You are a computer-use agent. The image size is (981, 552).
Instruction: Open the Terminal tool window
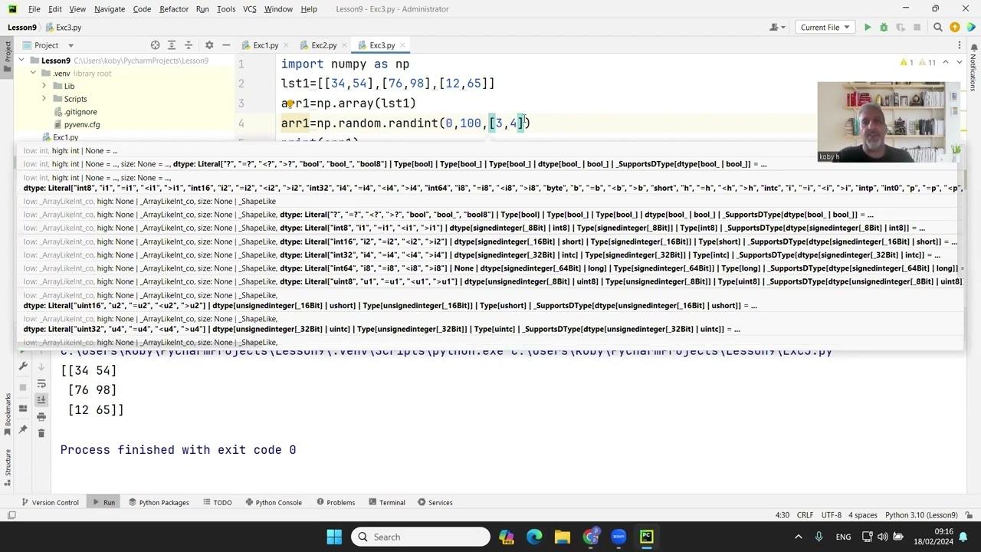pos(386,503)
